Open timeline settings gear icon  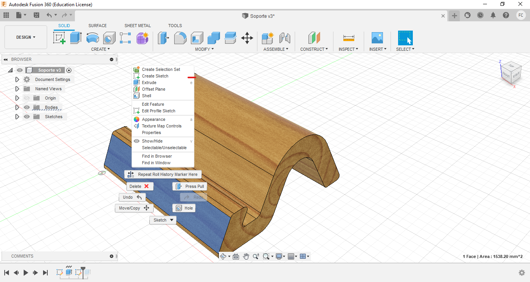[522, 273]
